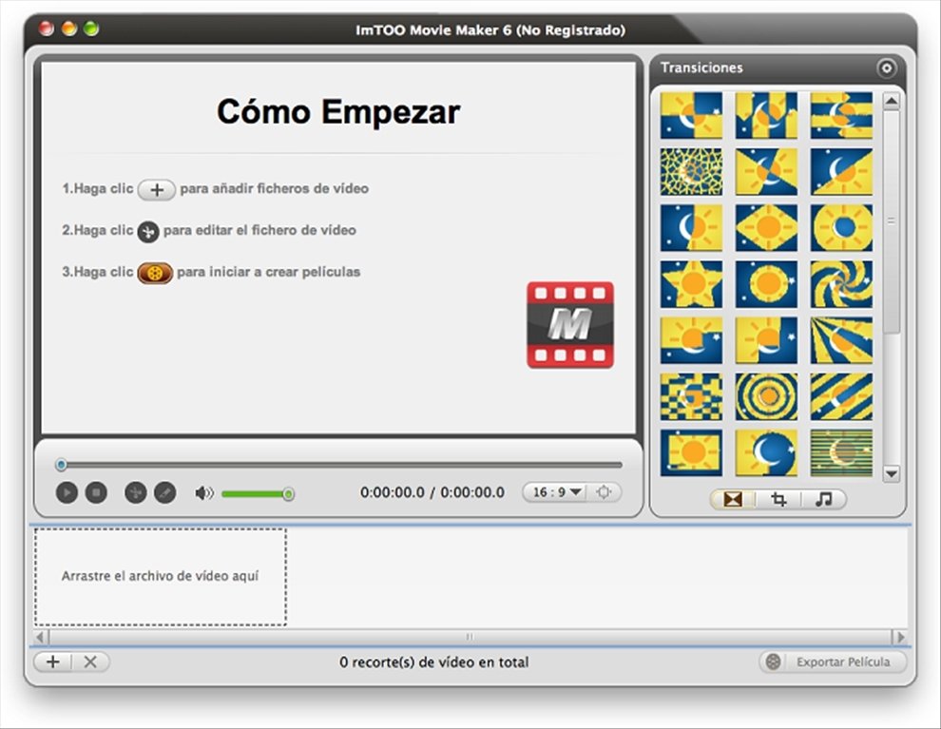Click the plus icon in step 1 instructions

click(157, 189)
